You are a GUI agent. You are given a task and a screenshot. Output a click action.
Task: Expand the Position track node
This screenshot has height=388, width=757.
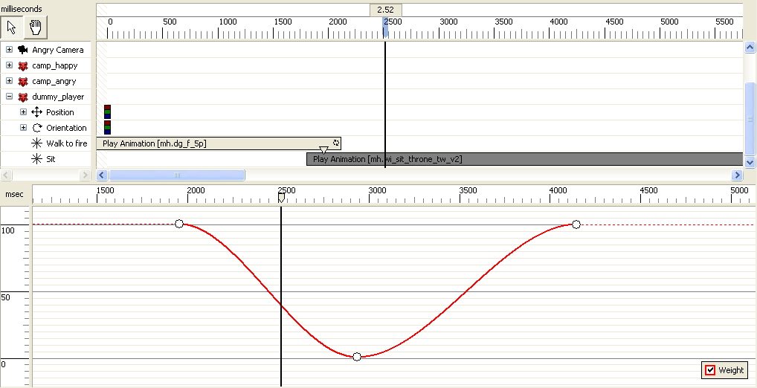pyautogui.click(x=23, y=112)
